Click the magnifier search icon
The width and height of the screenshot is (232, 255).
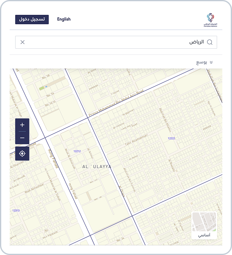210,42
